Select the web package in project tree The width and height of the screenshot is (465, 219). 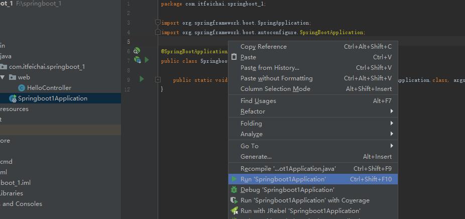pyautogui.click(x=24, y=77)
